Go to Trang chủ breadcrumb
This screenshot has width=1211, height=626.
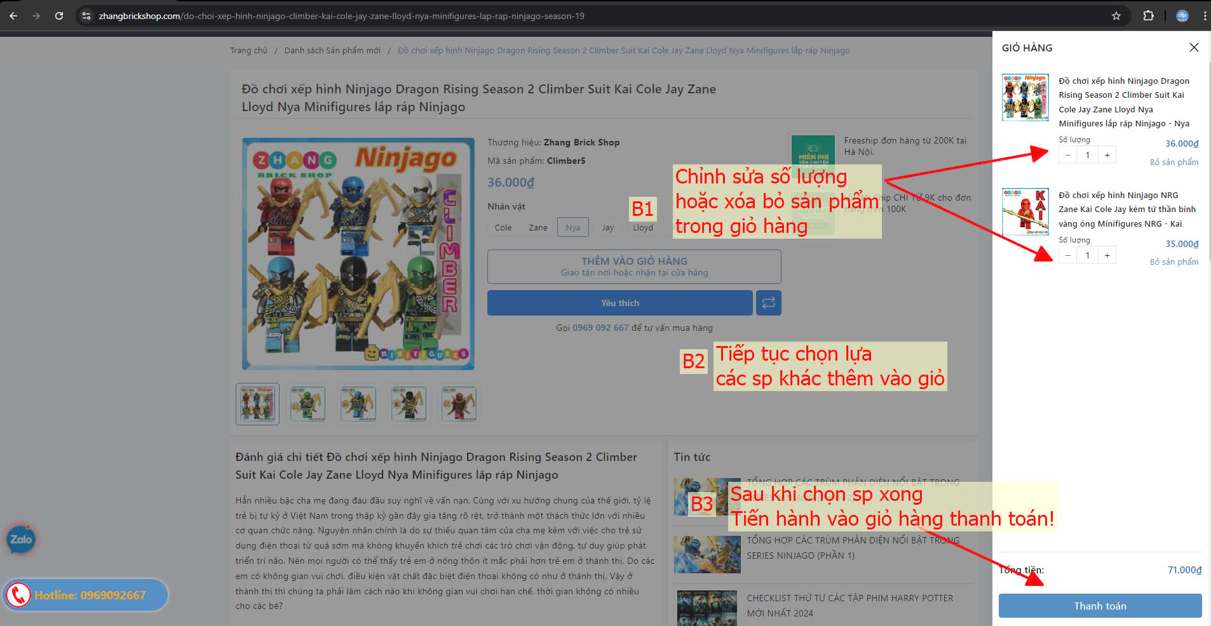(248, 50)
